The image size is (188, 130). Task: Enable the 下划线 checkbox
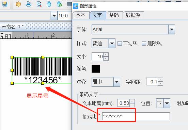(x=120, y=43)
